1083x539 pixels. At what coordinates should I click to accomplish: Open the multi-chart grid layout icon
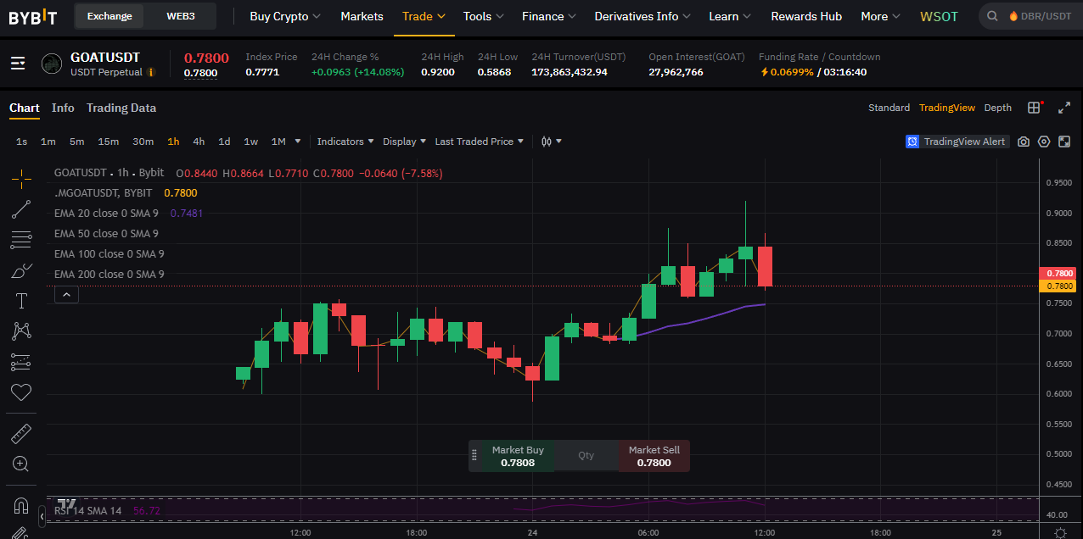1034,108
